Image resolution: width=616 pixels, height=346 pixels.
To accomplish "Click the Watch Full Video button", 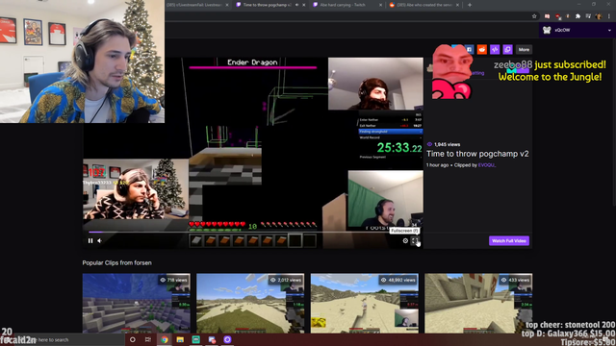I will [509, 241].
